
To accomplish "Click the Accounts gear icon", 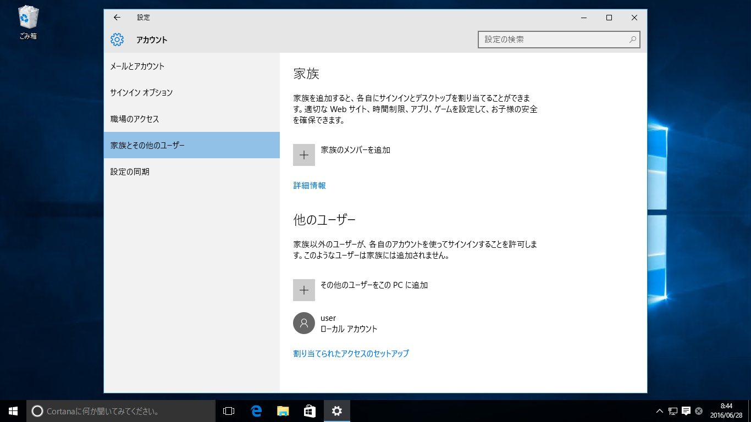I will [117, 40].
